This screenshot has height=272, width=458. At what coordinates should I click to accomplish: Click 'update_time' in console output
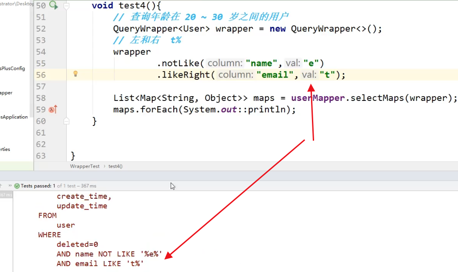82,206
